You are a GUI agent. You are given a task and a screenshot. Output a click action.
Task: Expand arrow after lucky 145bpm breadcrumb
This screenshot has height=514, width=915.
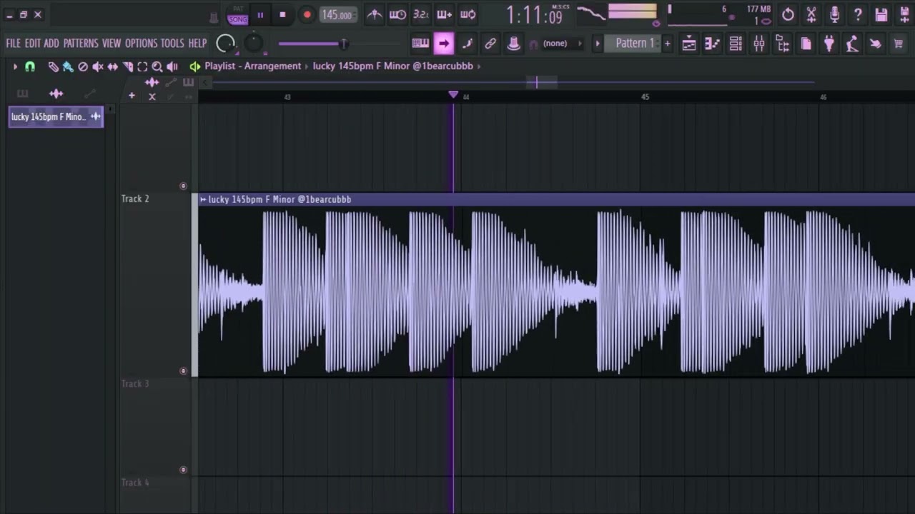480,66
